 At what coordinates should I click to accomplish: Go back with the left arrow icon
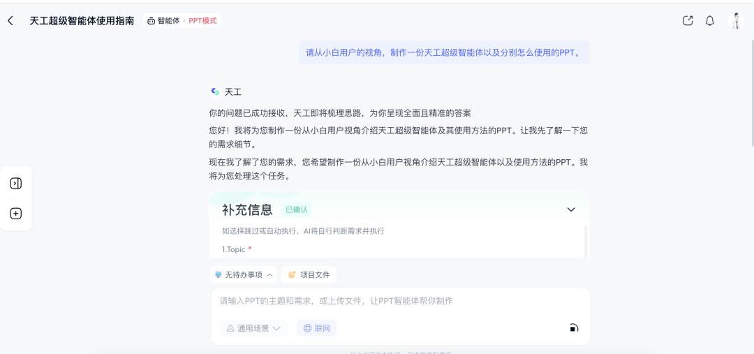tap(10, 21)
